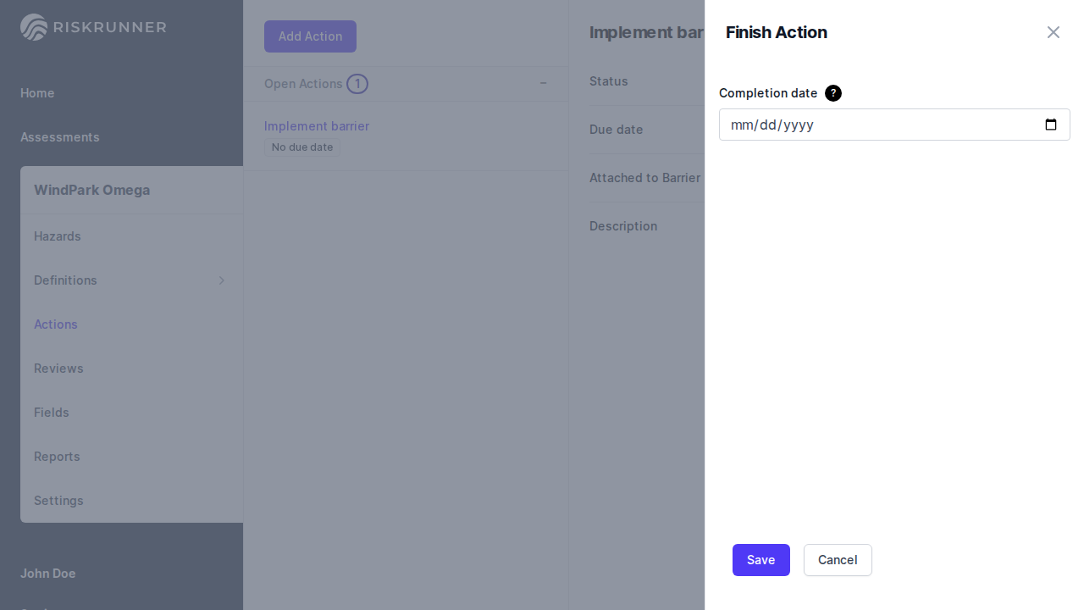Image resolution: width=1084 pixels, height=610 pixels.
Task: Navigate to Reports
Action: tap(57, 457)
